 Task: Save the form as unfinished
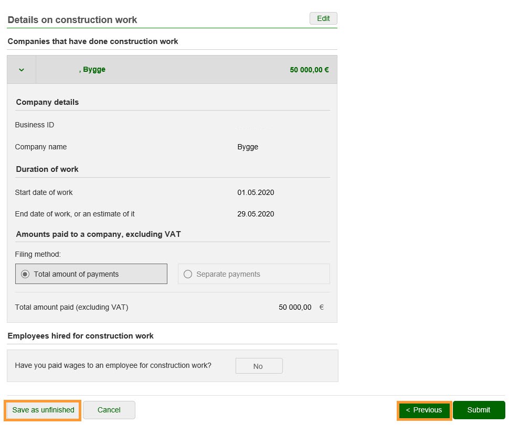coord(43,410)
